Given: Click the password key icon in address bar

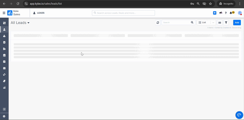Looking at the screenshot, I should click(192, 3).
